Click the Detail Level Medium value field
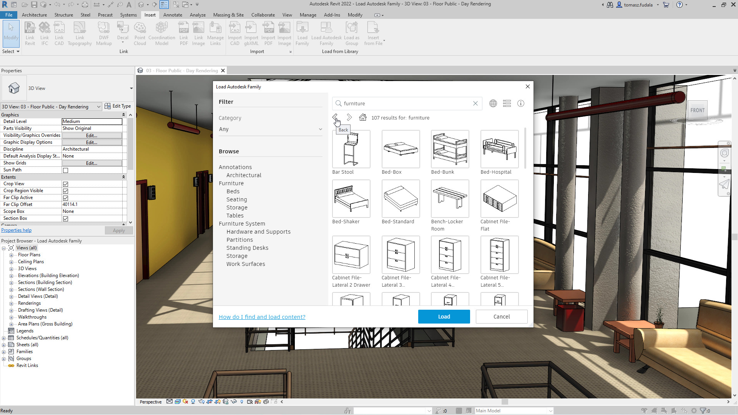The height and width of the screenshot is (415, 738). click(x=92, y=121)
